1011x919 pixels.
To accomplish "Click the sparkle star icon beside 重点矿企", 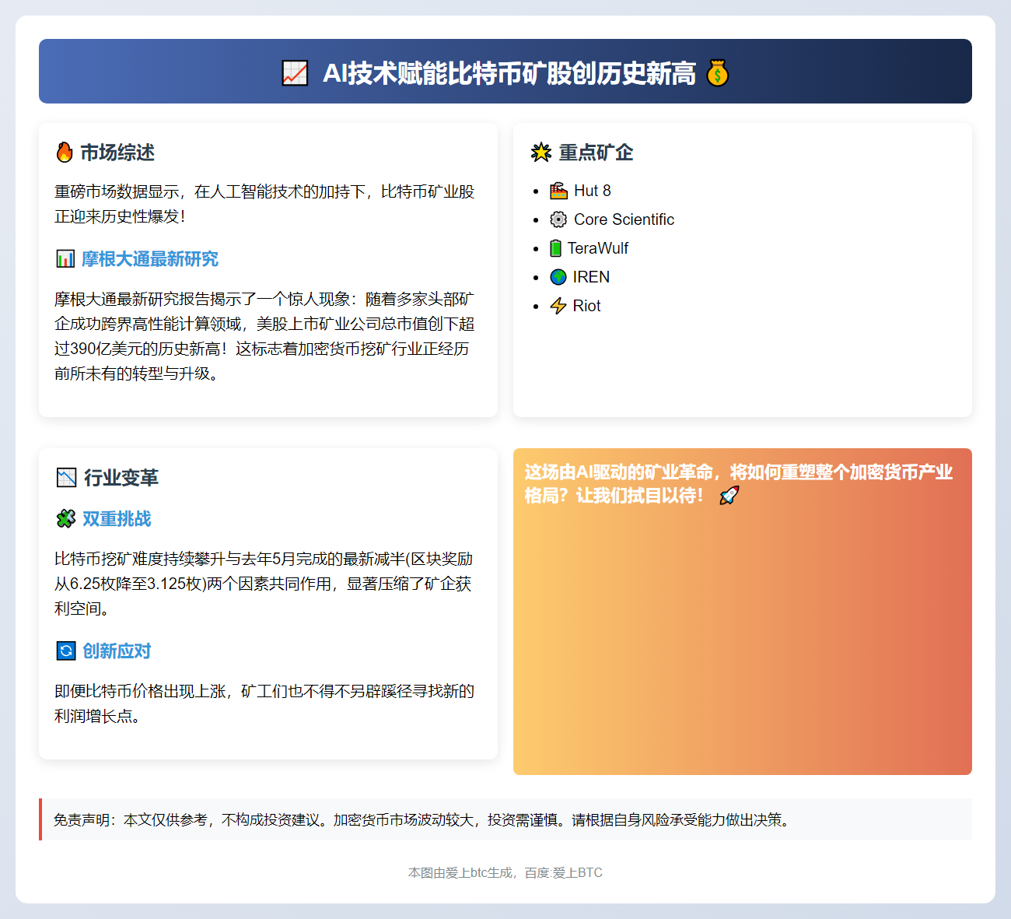I will [x=540, y=153].
